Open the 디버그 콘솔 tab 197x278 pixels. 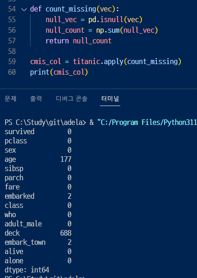click(x=72, y=99)
